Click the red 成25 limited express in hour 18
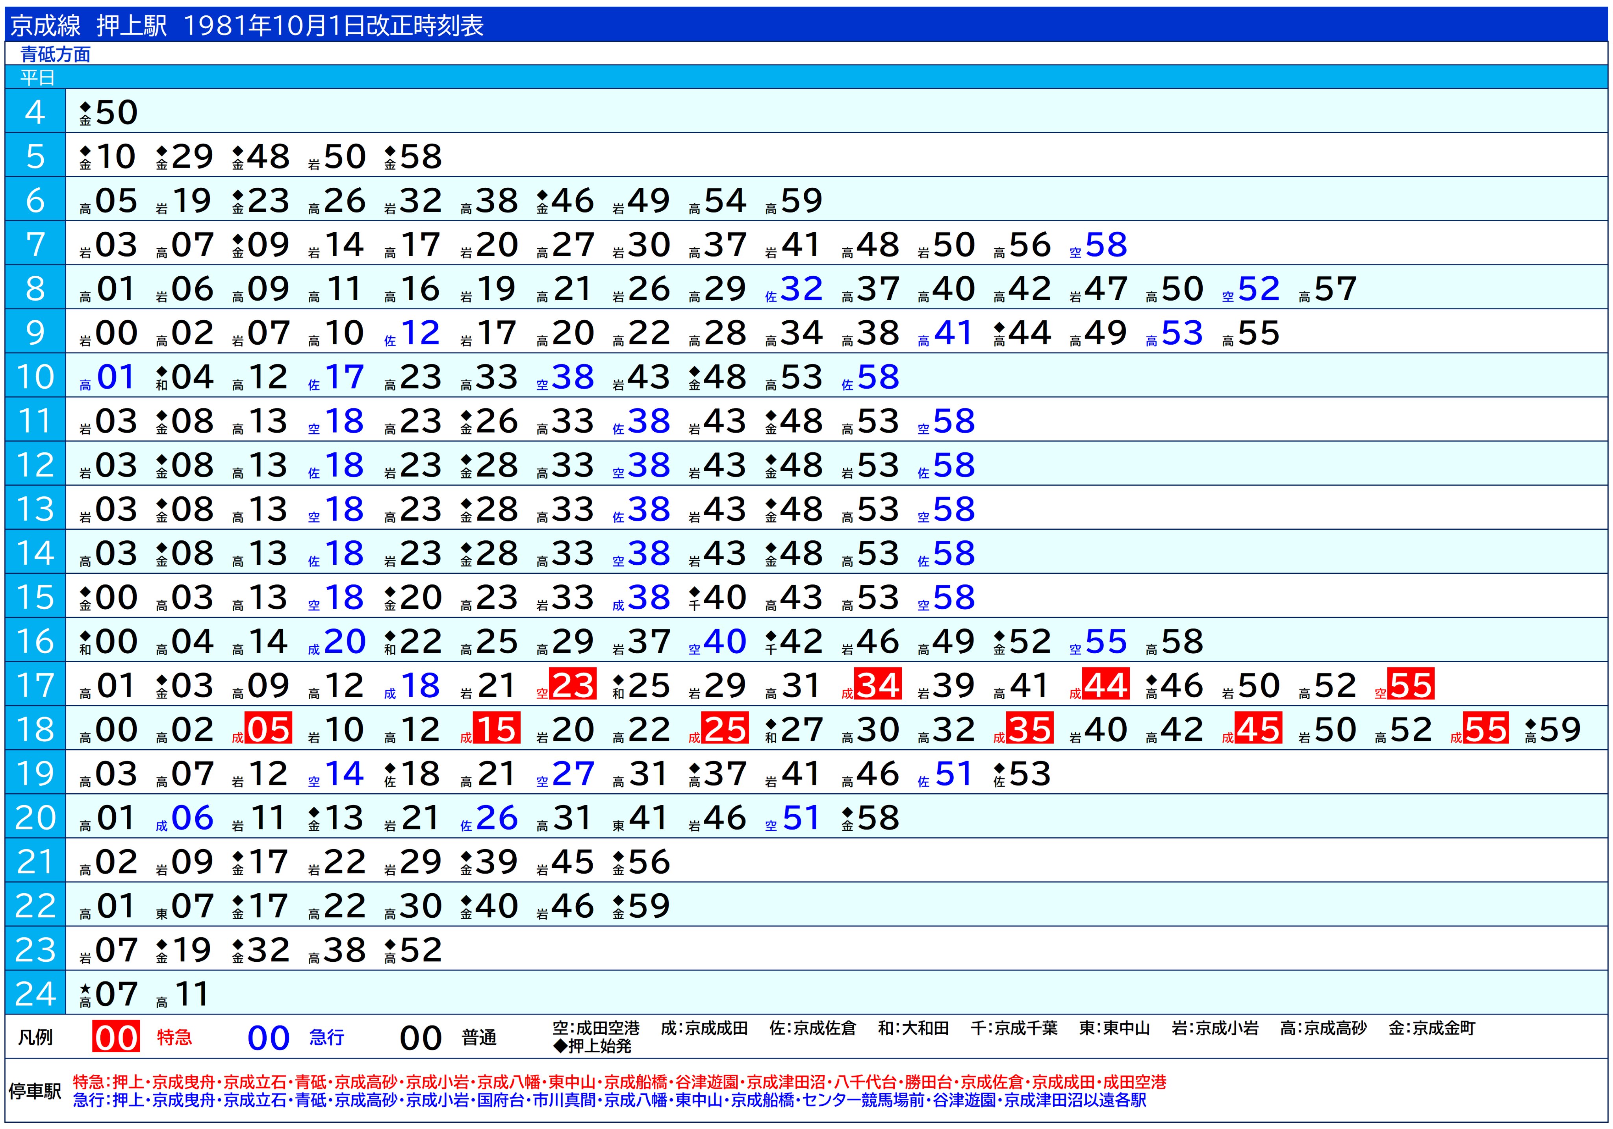This screenshot has height=1129, width=1613. pos(719,729)
